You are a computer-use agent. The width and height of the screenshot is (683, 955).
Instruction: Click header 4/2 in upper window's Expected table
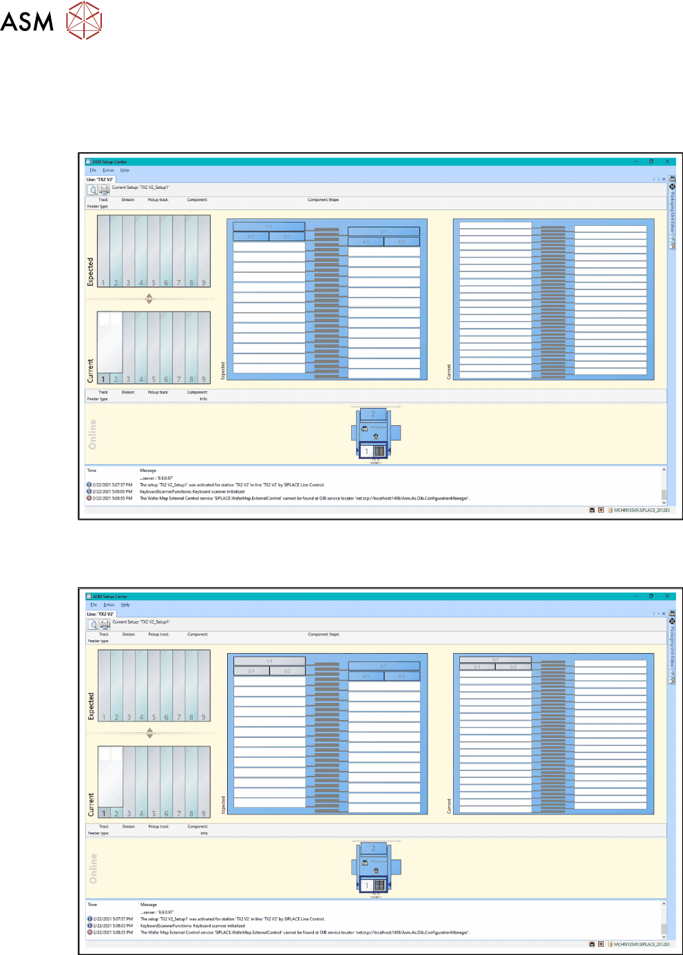pos(401,242)
